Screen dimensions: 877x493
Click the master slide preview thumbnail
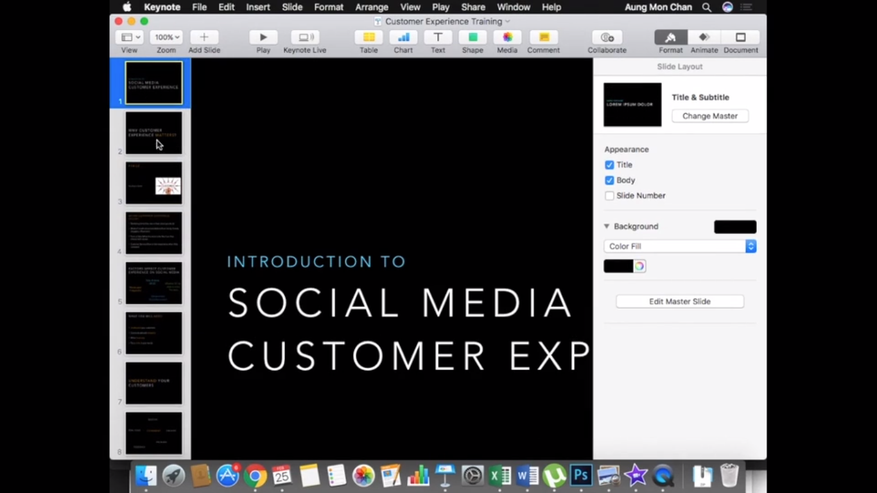(632, 105)
